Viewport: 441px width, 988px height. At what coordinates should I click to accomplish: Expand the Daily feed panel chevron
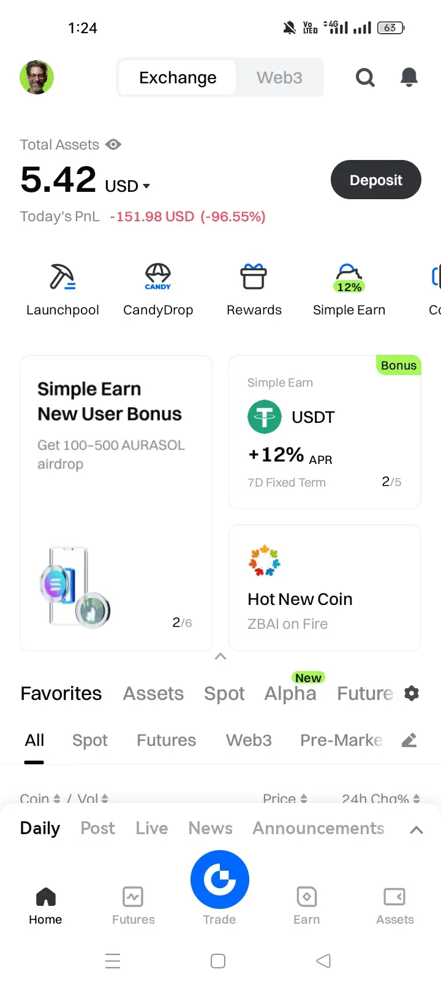pos(417,830)
